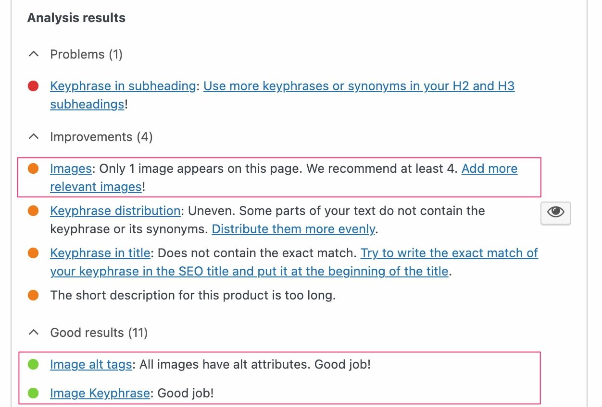Click the orange Keyphrase in title bullet
The width and height of the screenshot is (602, 407).
point(33,253)
